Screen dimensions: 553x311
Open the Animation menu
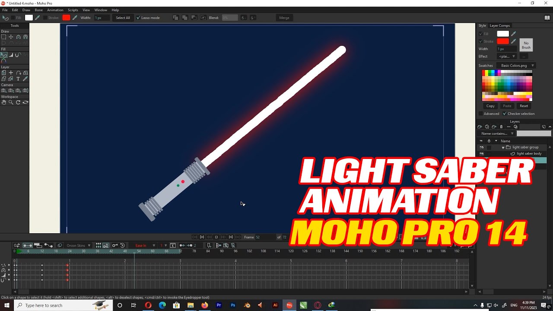pos(55,10)
